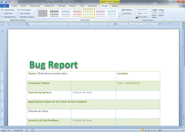Open the Borders dropdown
Viewport: 185px width, 132px height.
[127, 13]
